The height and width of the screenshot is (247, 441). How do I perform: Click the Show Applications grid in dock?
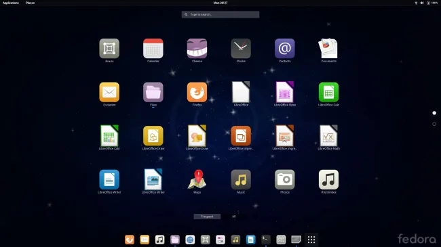(x=311, y=240)
